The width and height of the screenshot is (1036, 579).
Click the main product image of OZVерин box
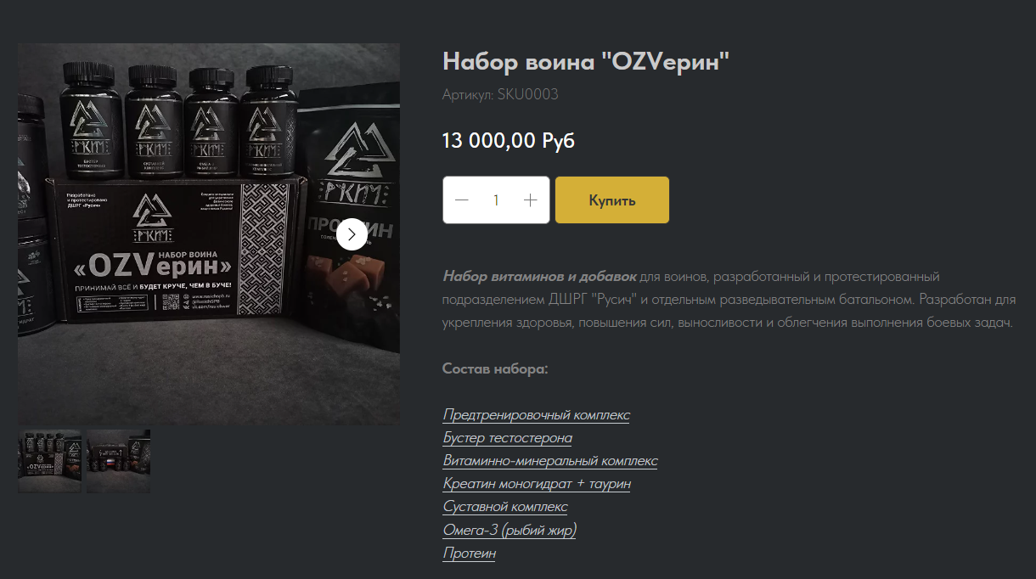pos(209,234)
